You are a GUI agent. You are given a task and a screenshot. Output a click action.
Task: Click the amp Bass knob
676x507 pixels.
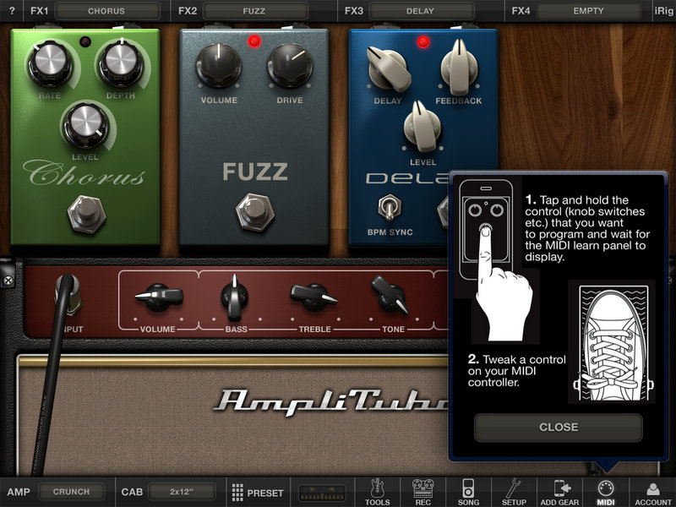(235, 297)
